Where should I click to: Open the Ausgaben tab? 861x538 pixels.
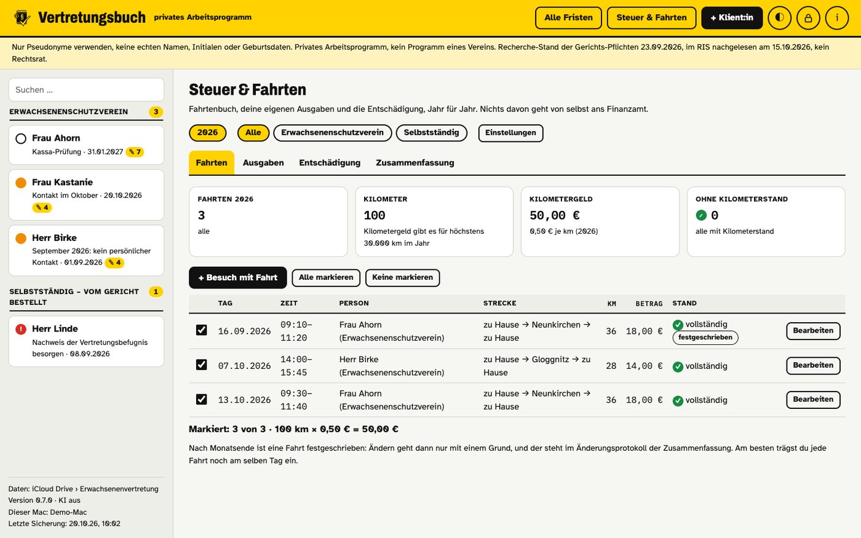click(263, 163)
